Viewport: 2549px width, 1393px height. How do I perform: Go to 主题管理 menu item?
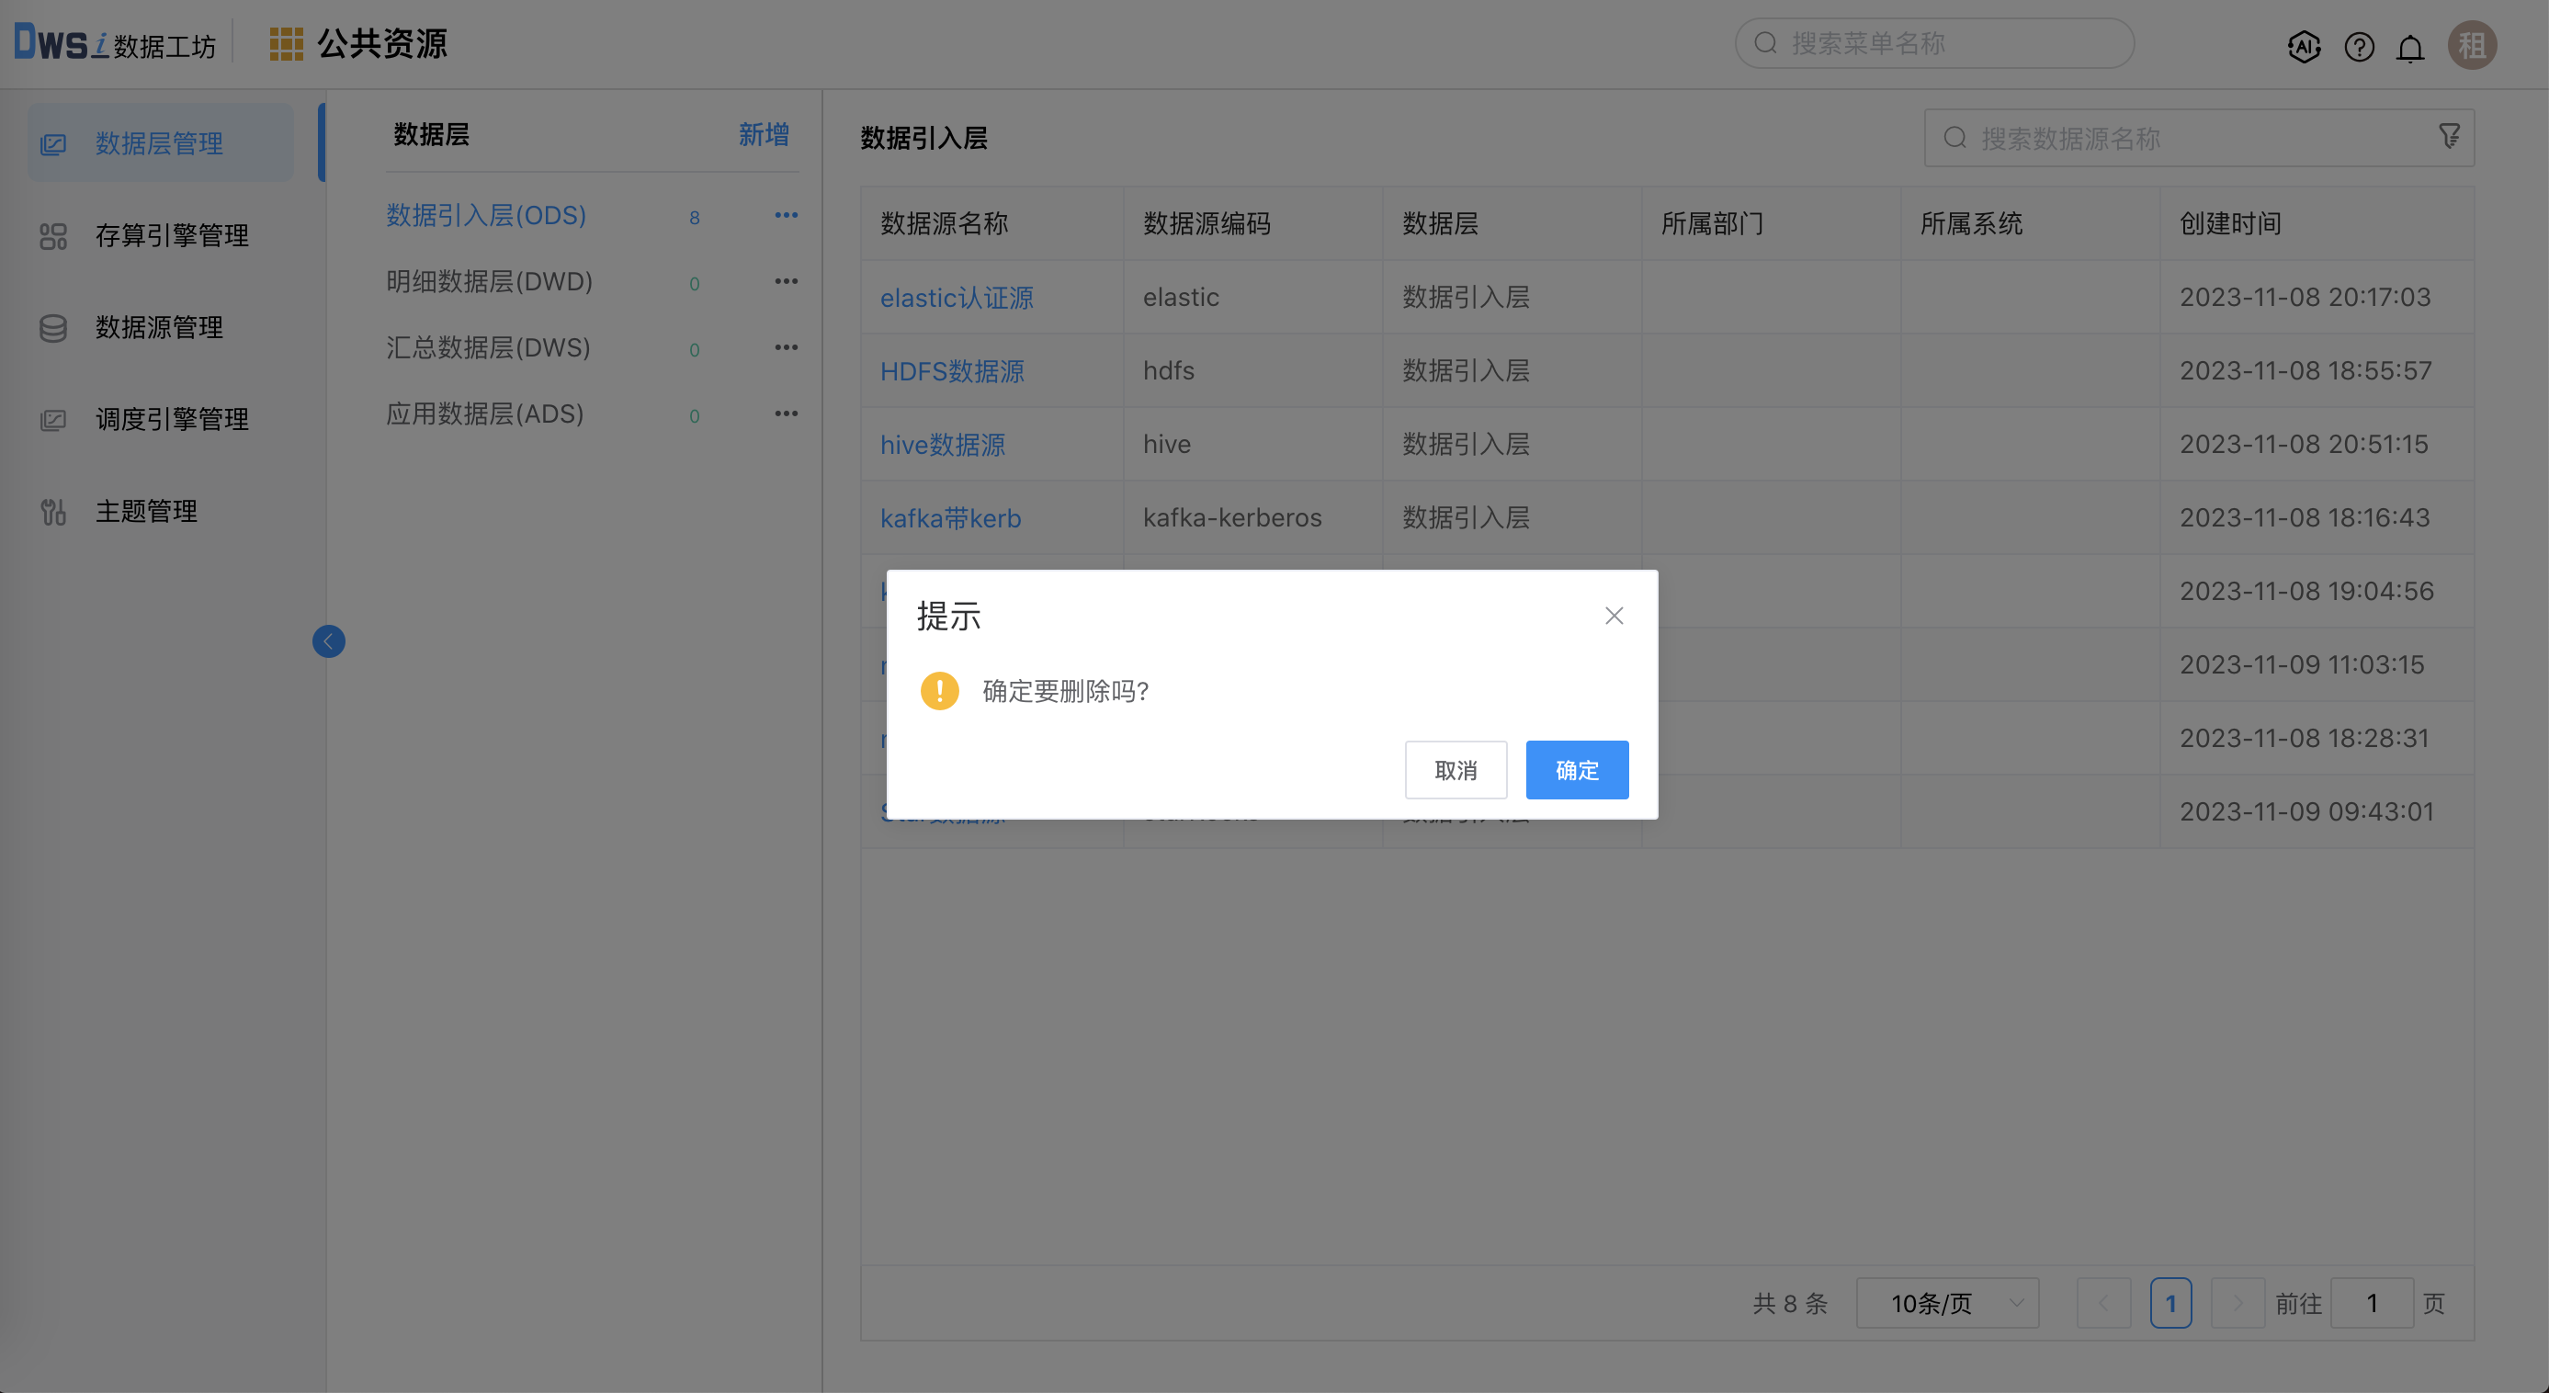coord(145,512)
